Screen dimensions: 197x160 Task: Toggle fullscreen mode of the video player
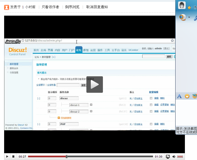(168, 156)
